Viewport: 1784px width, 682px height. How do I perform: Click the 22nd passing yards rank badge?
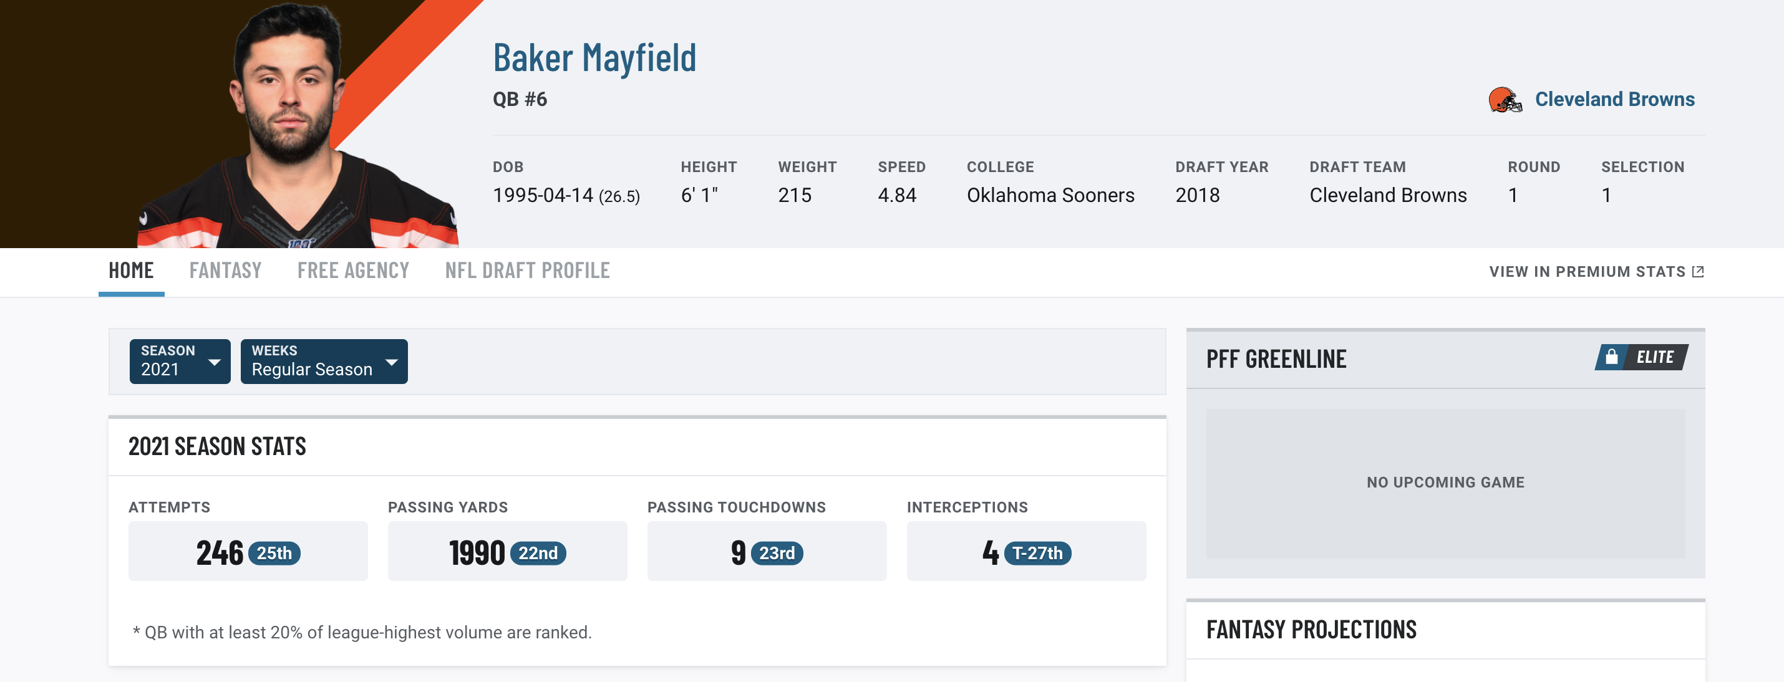coord(538,552)
